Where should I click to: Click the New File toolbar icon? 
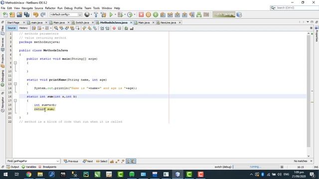pyautogui.click(x=5, y=14)
